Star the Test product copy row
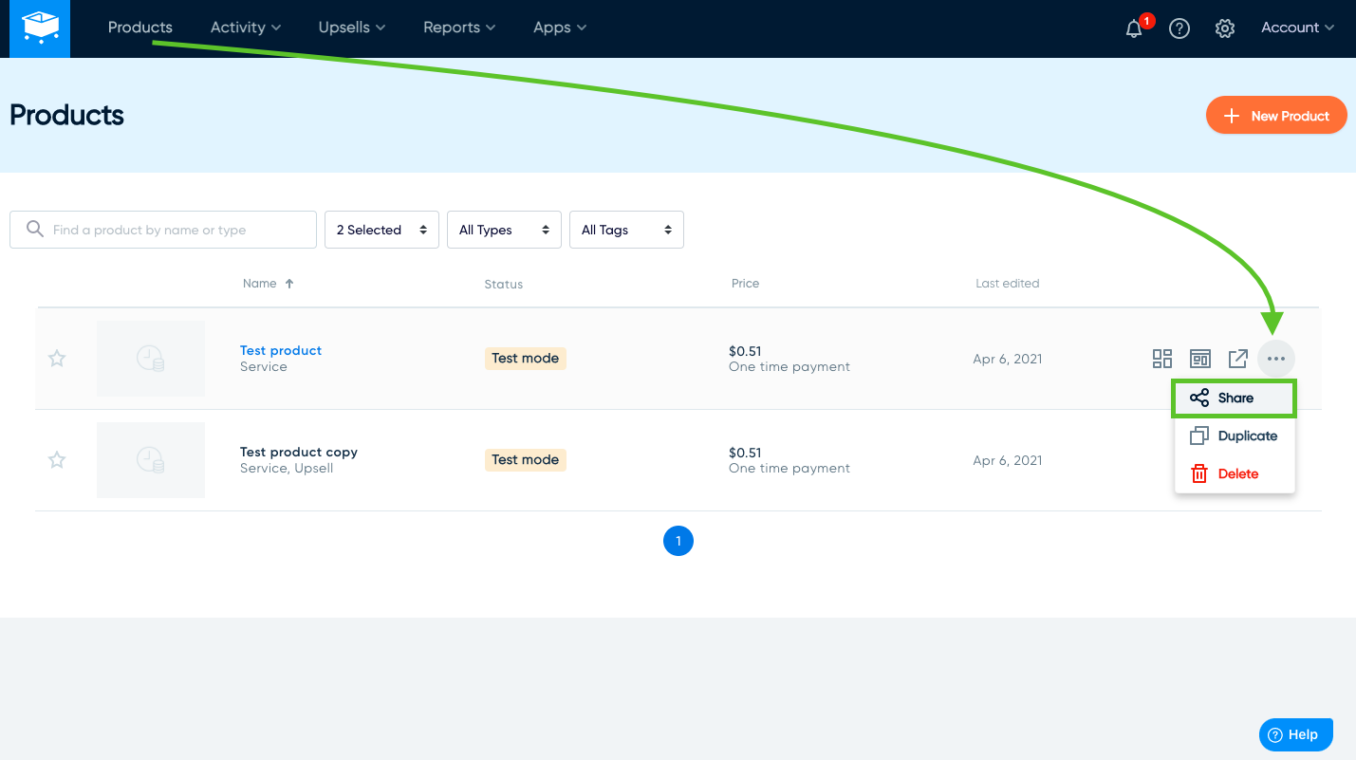1356x760 pixels. pyautogui.click(x=57, y=460)
